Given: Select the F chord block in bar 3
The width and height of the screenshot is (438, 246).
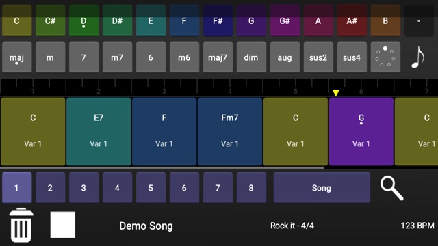Looking at the screenshot, I should pos(164,131).
